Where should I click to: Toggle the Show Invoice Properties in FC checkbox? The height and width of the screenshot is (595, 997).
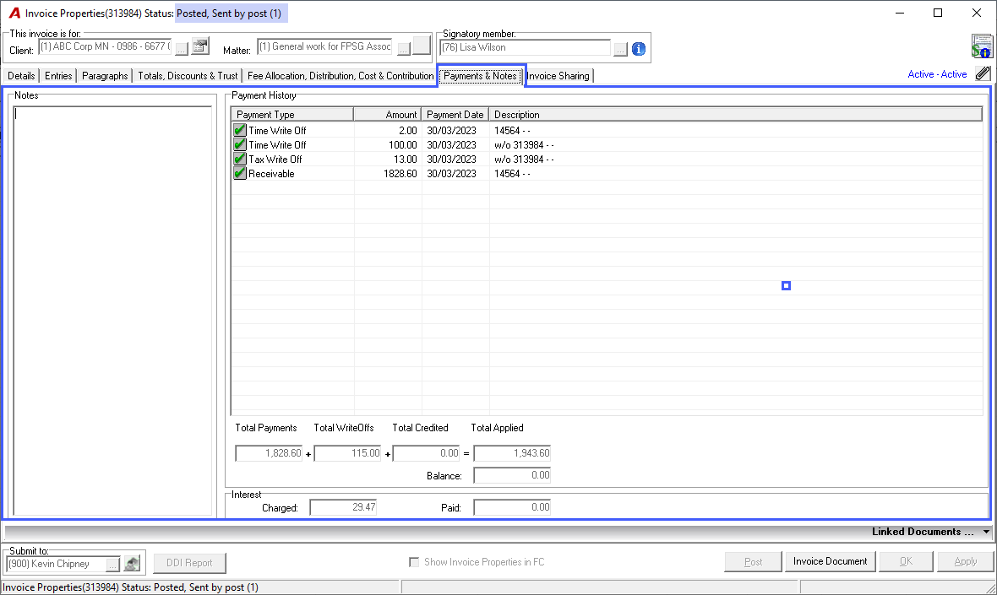tap(414, 562)
